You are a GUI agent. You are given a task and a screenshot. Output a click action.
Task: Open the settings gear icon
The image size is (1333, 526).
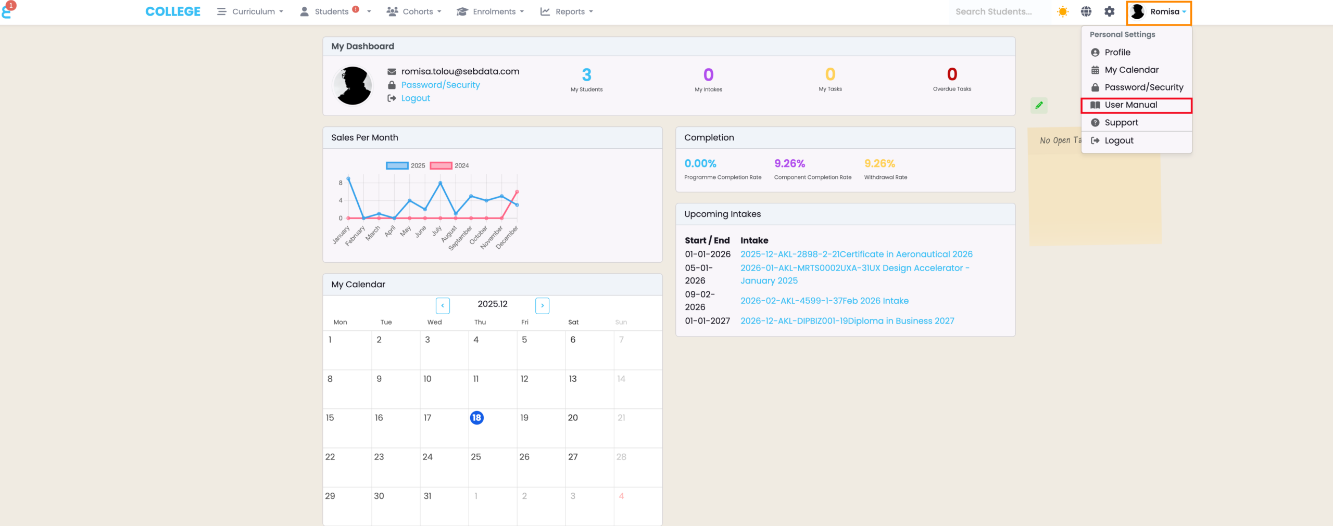[x=1110, y=11]
